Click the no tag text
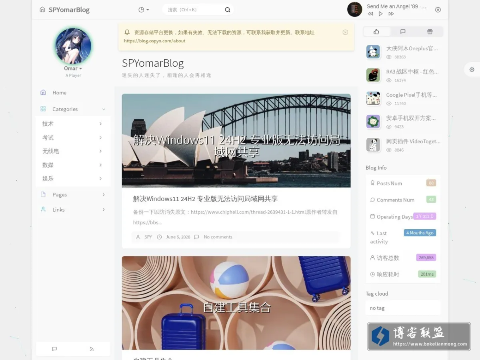The image size is (480, 360). pos(377,308)
